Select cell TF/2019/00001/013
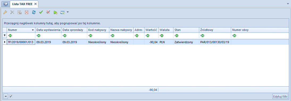This screenshot has width=291, height=101. tap(21, 42)
